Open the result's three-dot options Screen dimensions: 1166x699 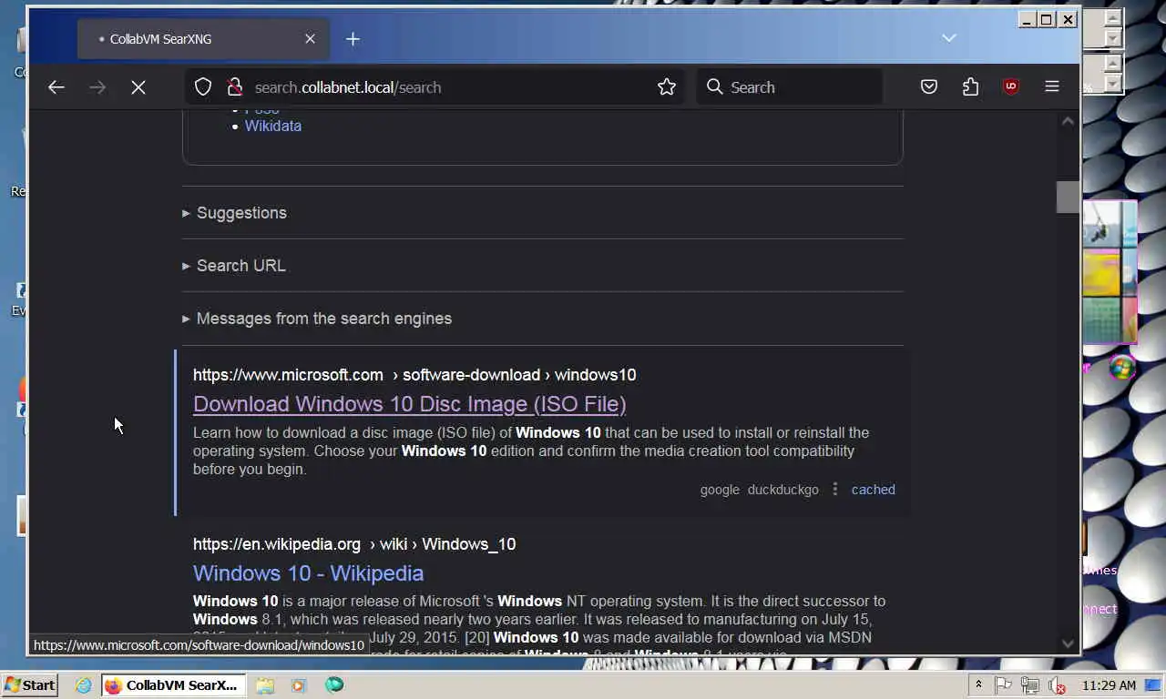click(835, 490)
